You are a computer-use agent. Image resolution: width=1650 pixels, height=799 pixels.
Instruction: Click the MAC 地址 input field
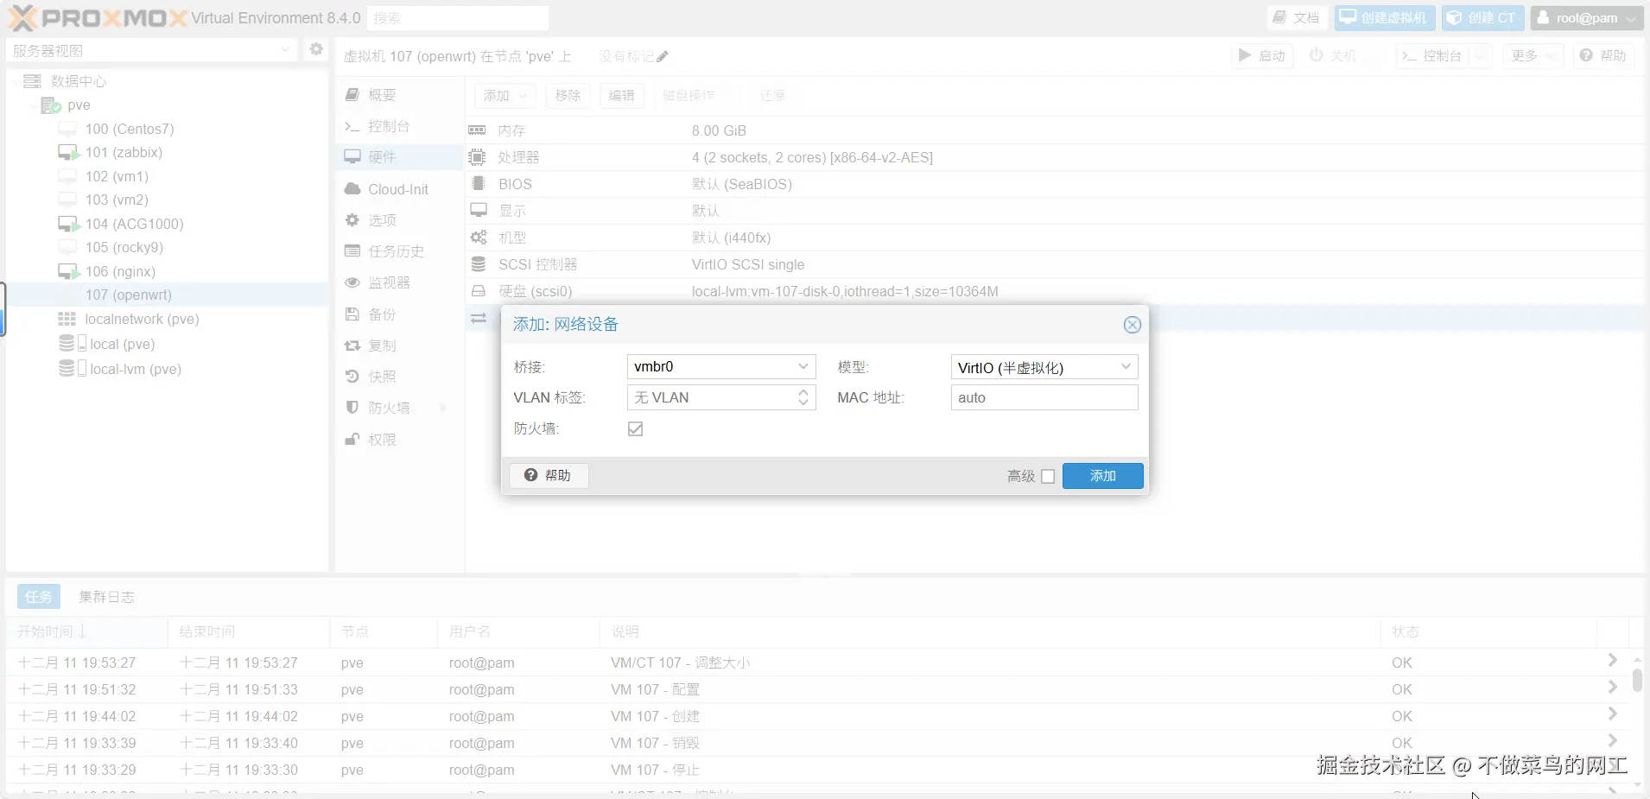1044,397
